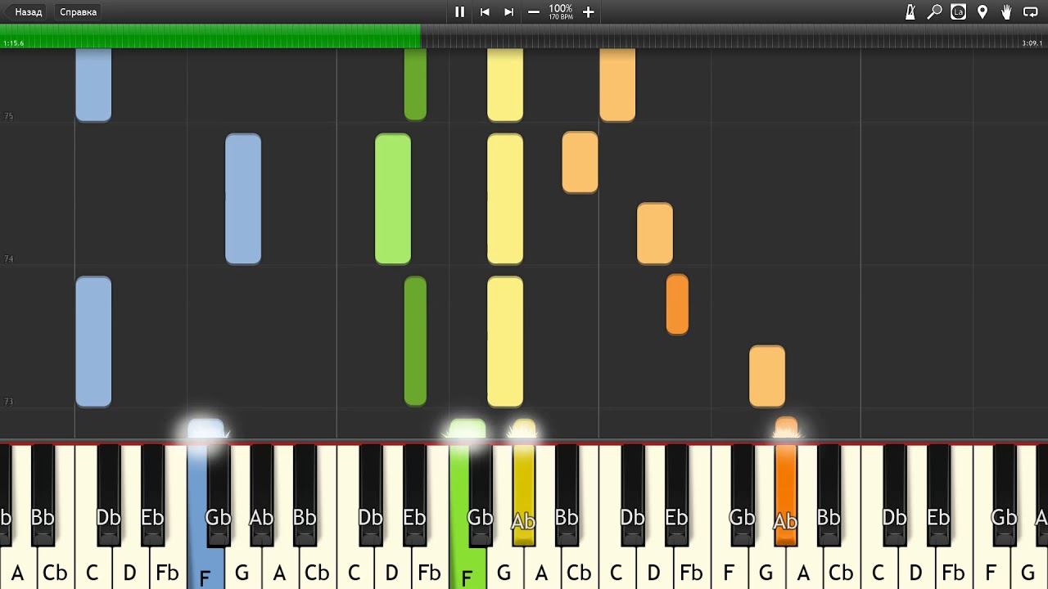Increase tempo with the plus button
The image size is (1048, 589).
tap(588, 12)
